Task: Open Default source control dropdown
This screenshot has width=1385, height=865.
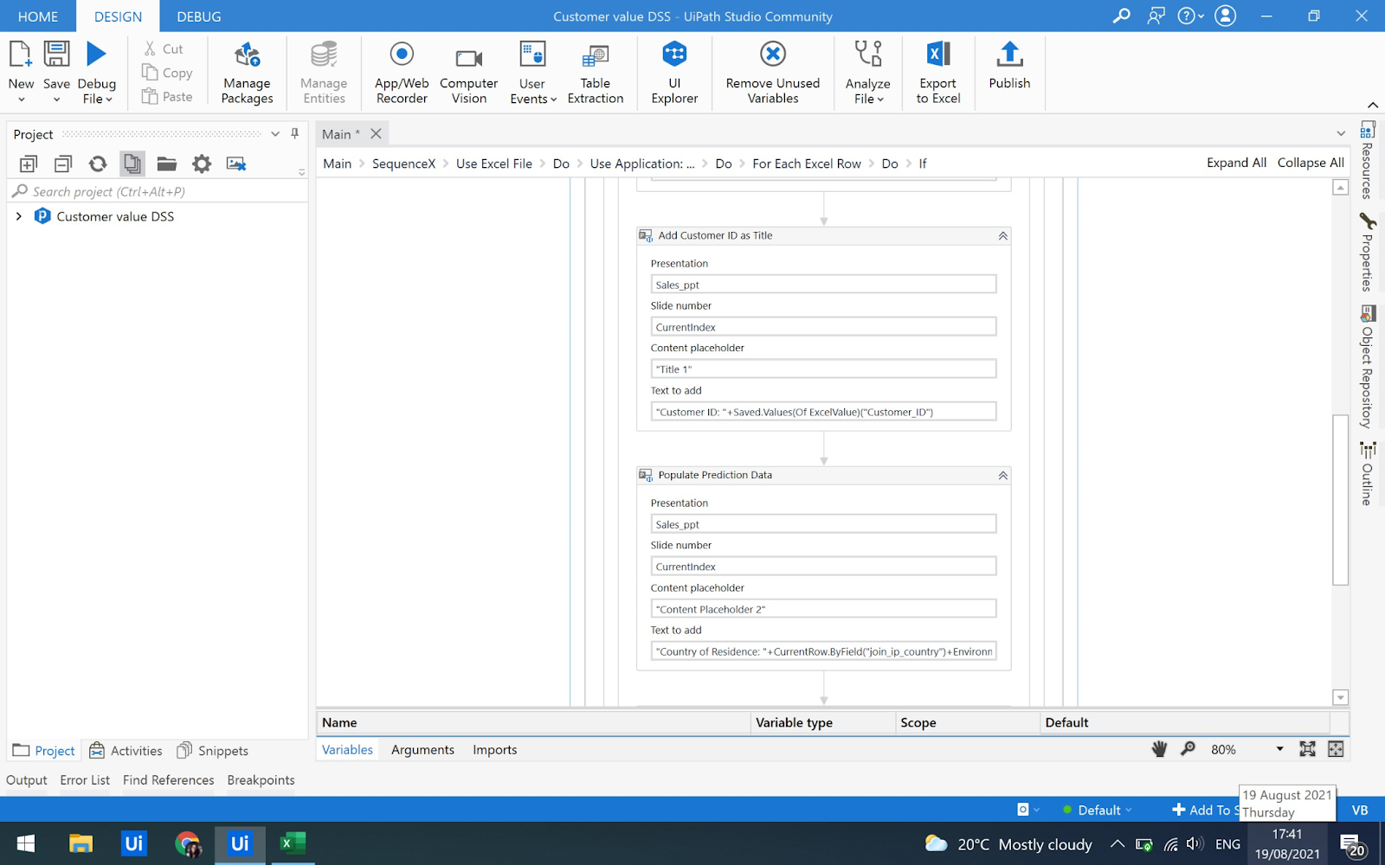Action: click(1098, 811)
